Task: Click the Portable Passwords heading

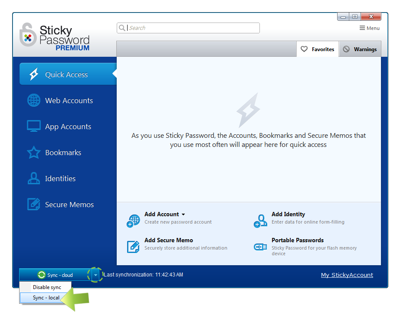Action: coord(298,240)
